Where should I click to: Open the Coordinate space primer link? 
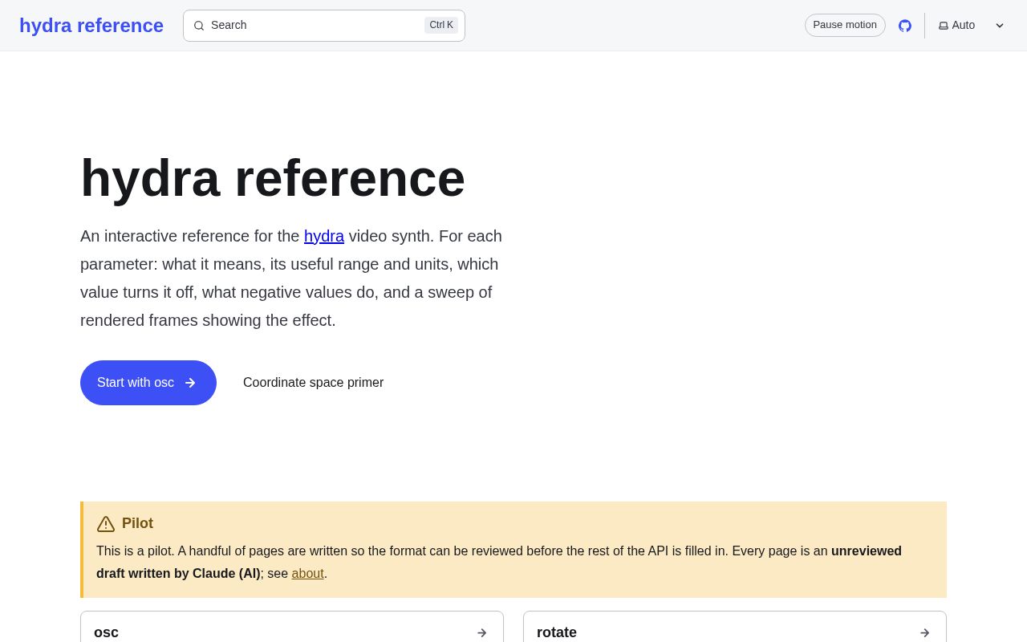point(313,383)
